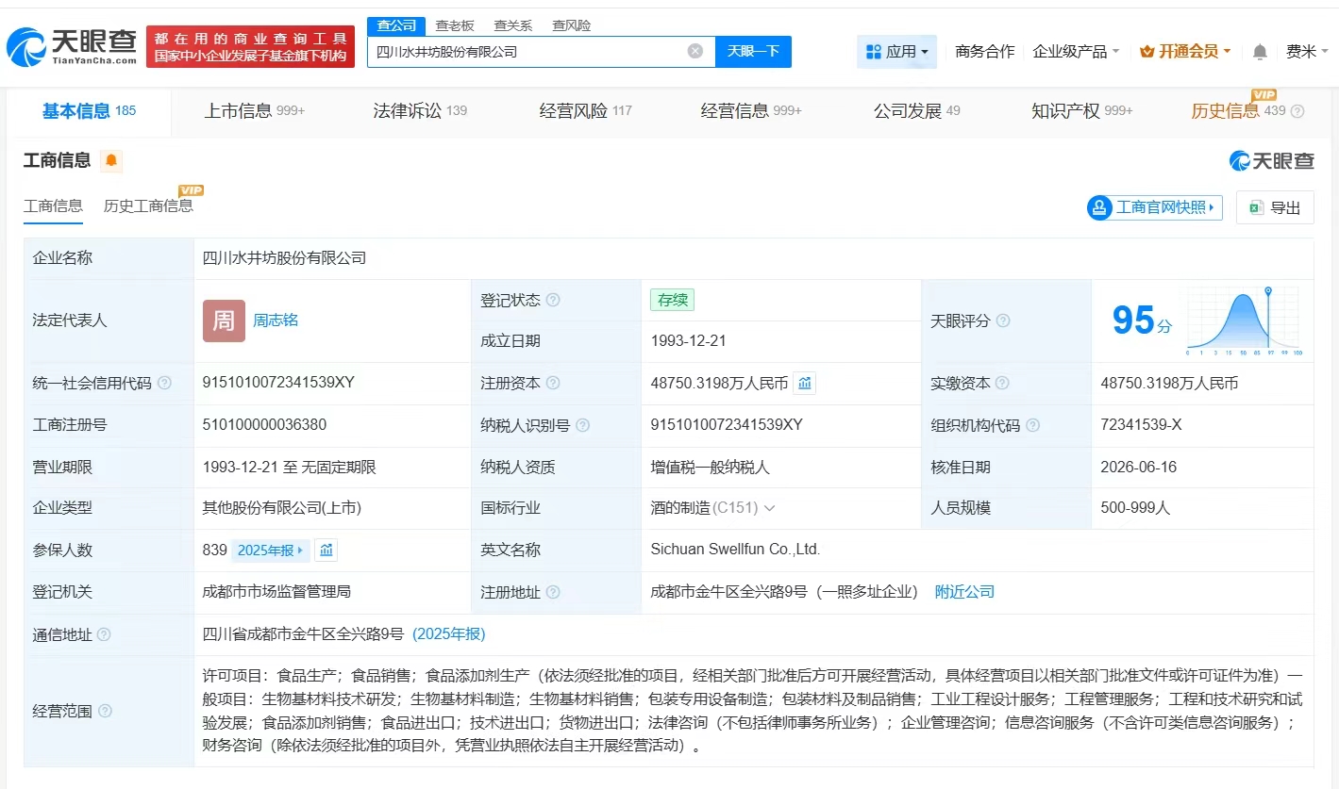Expand the 费米 user account menu
The height and width of the screenshot is (789, 1339).
point(1308,51)
